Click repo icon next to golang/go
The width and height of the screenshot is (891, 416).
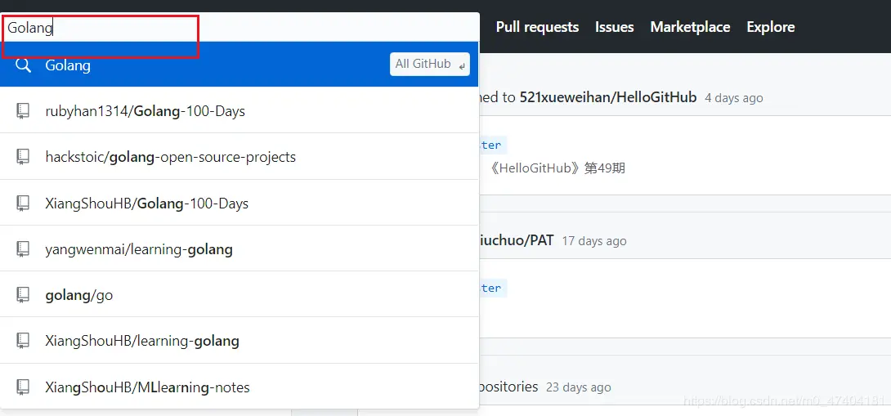pos(23,295)
